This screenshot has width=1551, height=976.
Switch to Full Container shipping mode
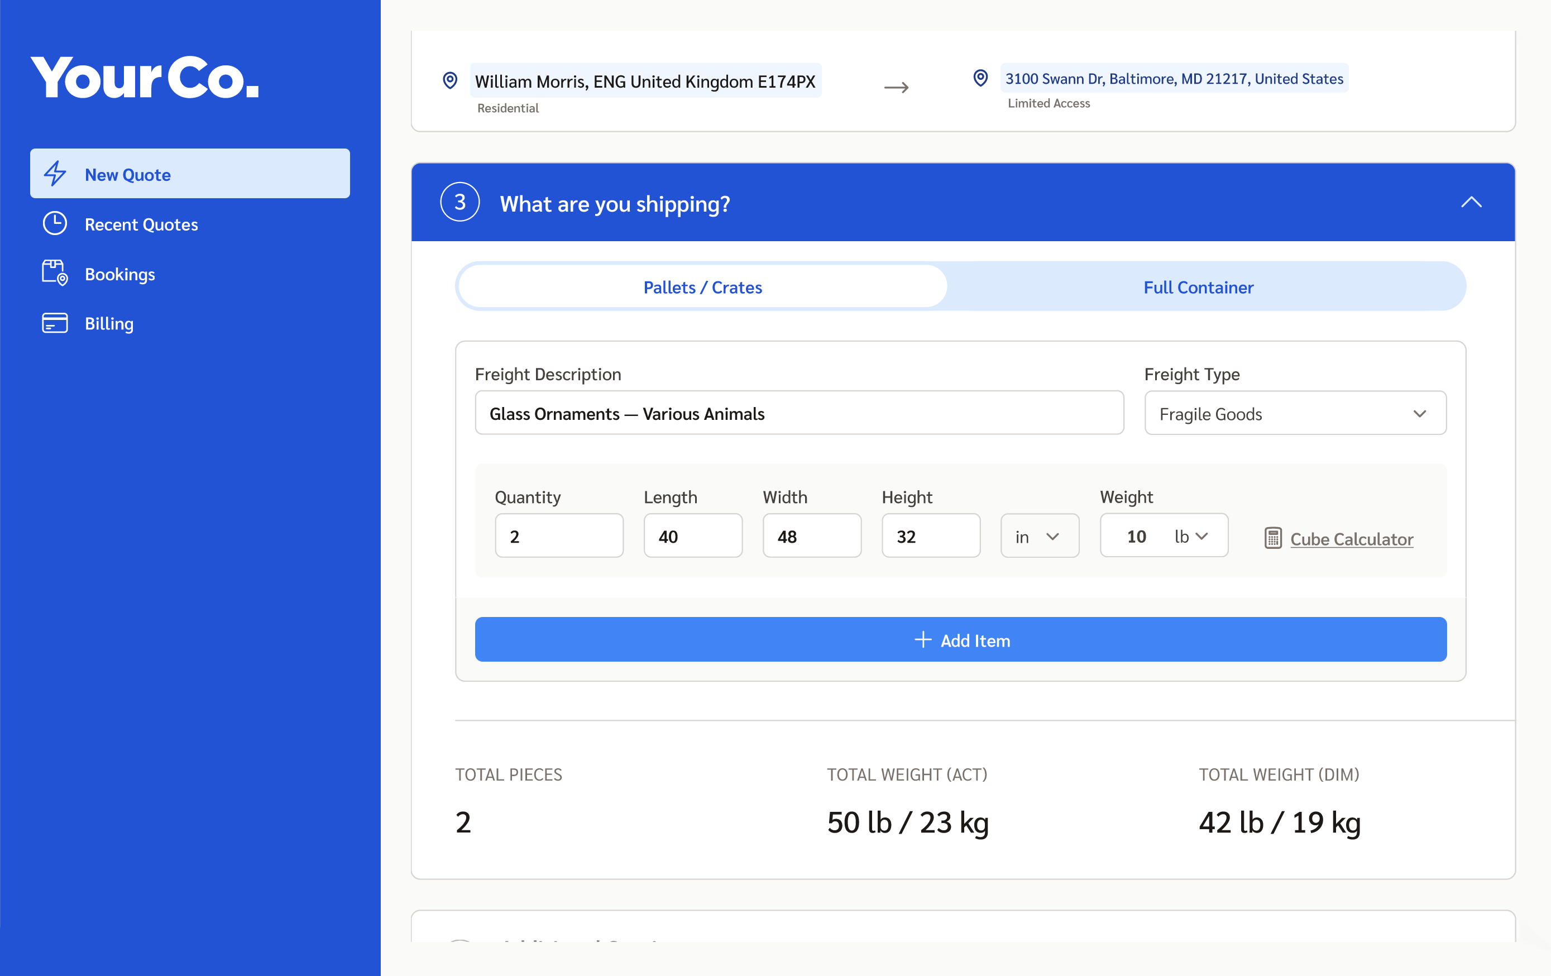pyautogui.click(x=1198, y=288)
